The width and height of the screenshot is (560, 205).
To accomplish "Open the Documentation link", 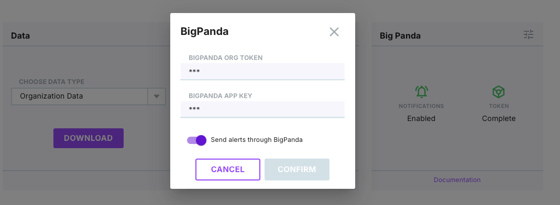I will pyautogui.click(x=457, y=180).
